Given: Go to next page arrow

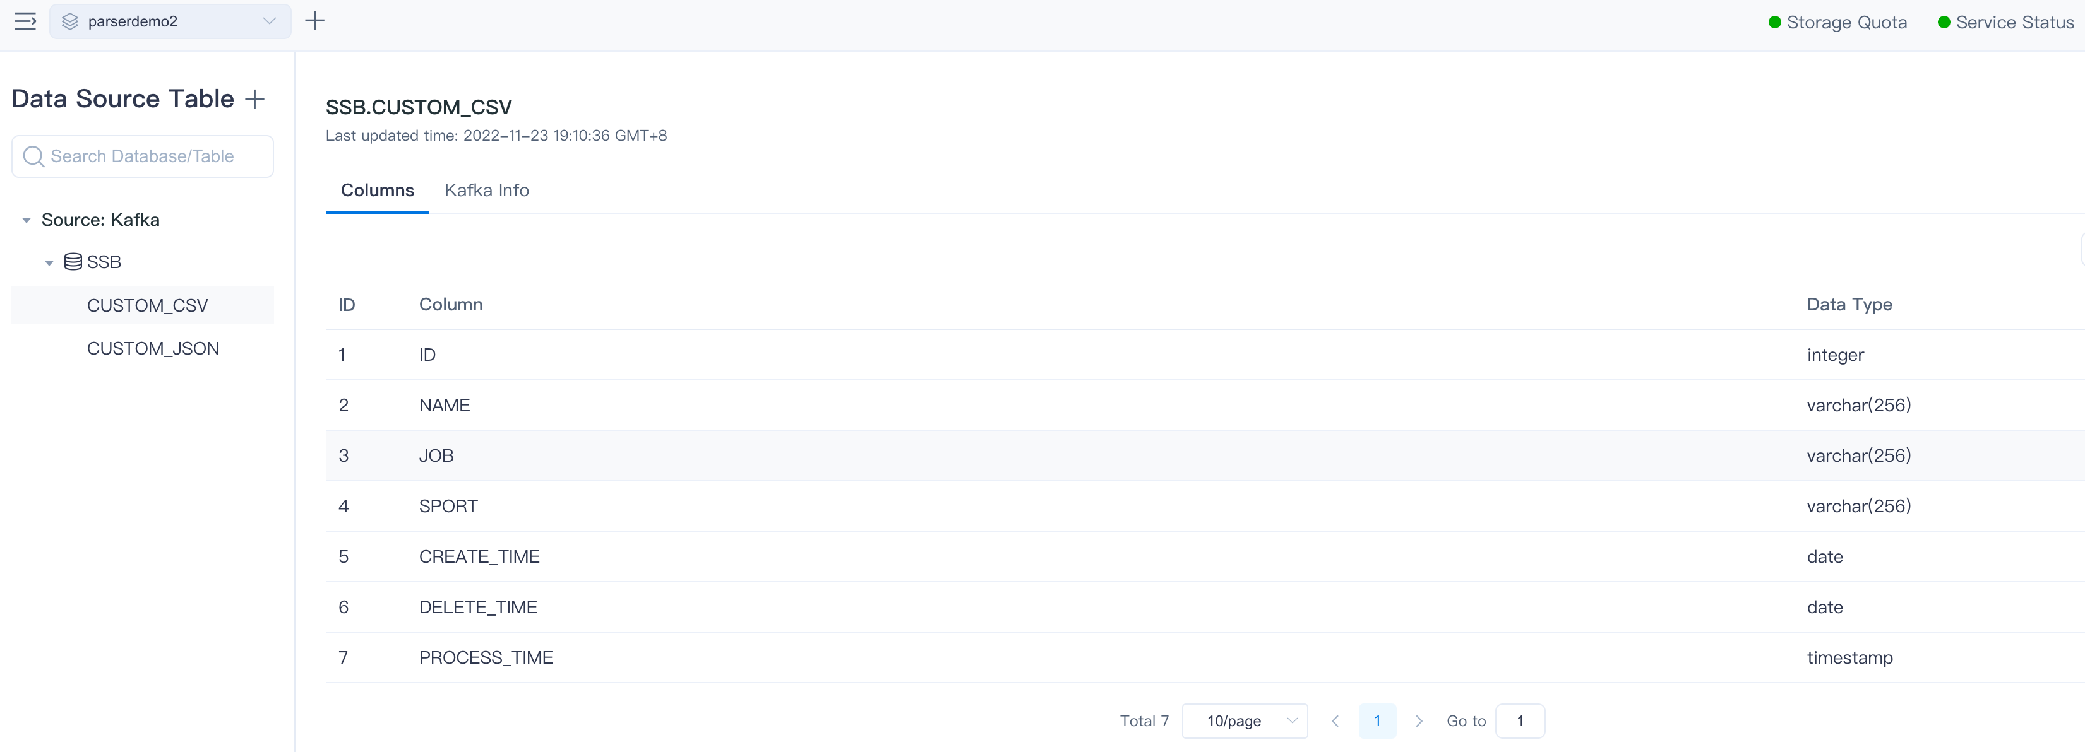Looking at the screenshot, I should pyautogui.click(x=1419, y=720).
